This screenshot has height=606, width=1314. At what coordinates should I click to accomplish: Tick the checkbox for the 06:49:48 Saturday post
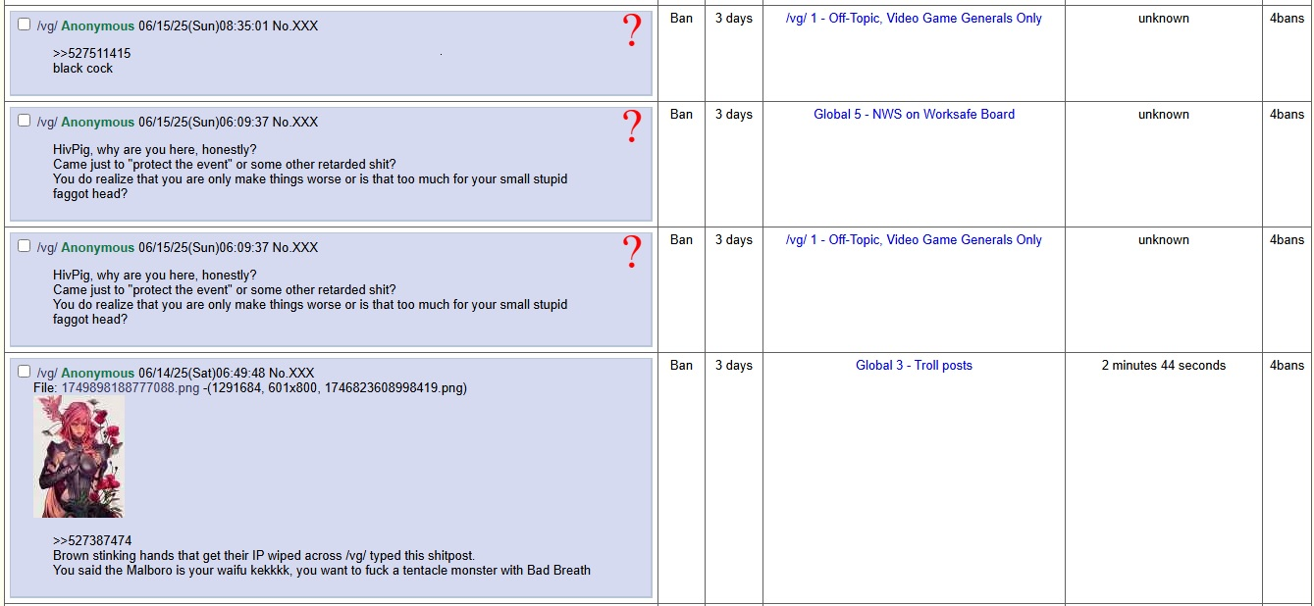tap(25, 373)
